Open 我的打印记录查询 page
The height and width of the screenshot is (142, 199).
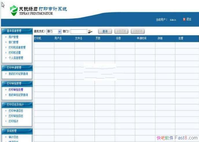point(18,74)
